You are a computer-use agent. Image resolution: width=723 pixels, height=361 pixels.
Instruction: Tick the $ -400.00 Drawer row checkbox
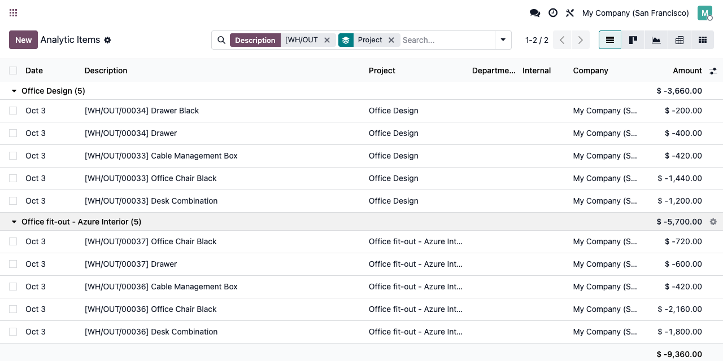point(13,133)
